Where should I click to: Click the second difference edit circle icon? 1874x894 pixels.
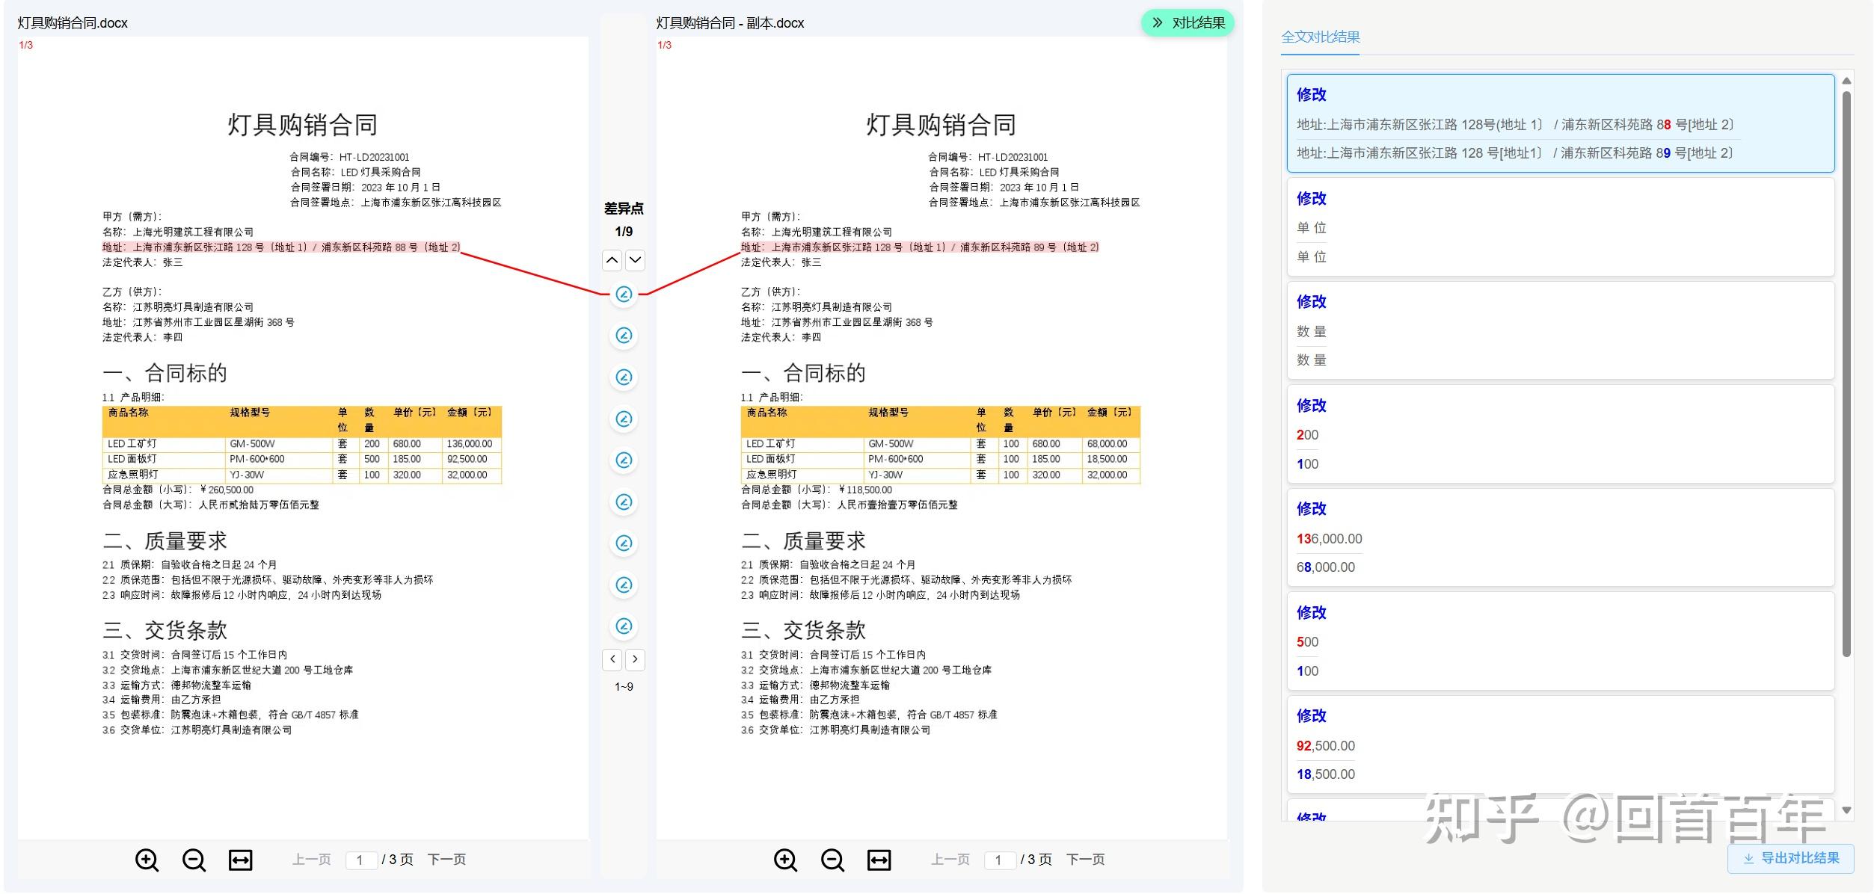624,336
